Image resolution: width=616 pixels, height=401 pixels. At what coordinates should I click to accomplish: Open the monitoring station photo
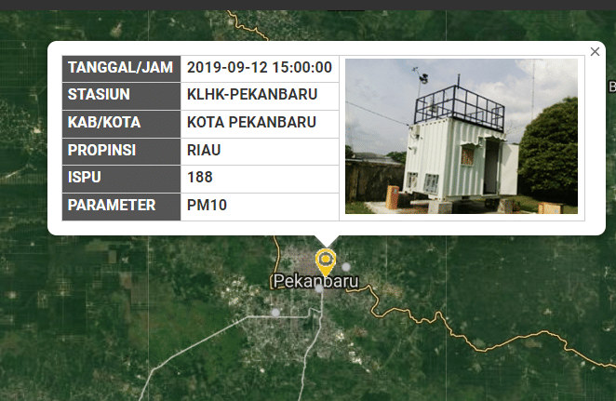click(x=461, y=137)
